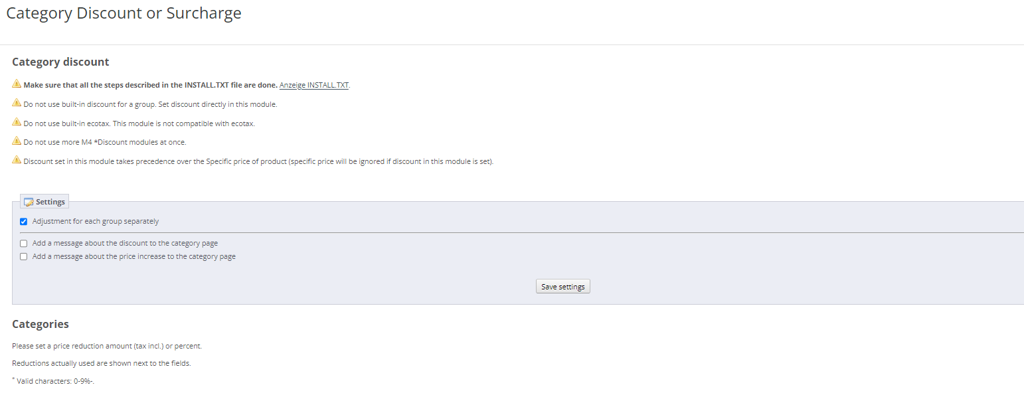Open the Anzeige INSTALL.TXT link

[x=314, y=85]
